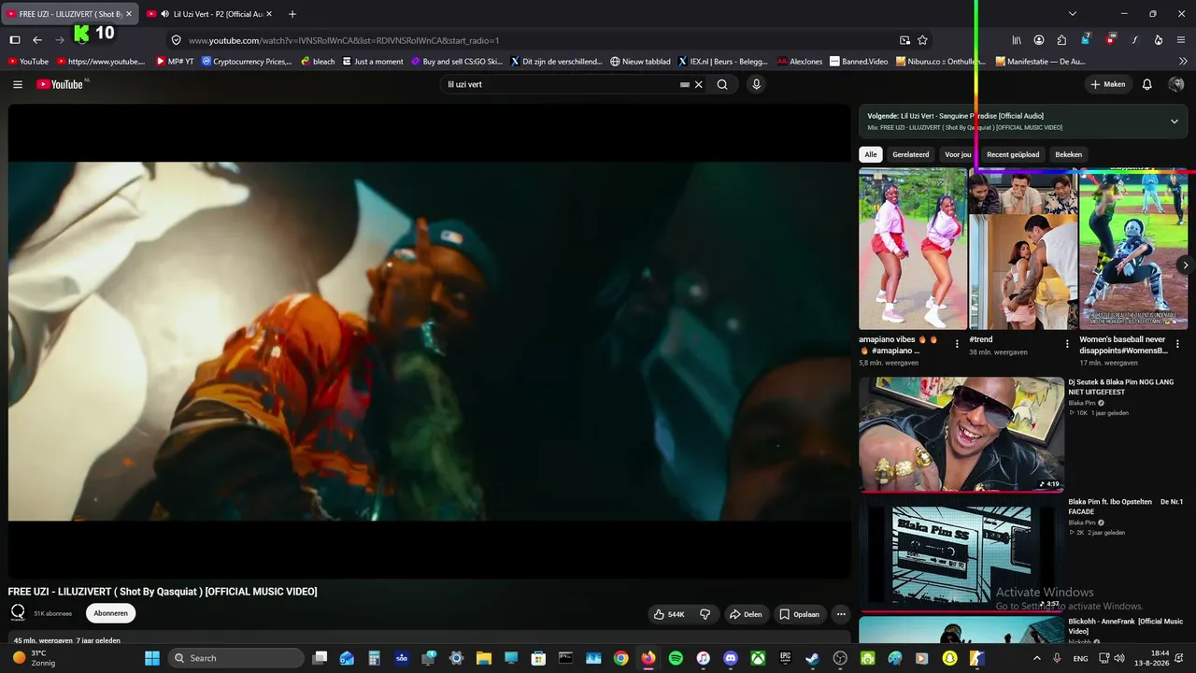Open Discord from the taskbar
This screenshot has height=673, width=1196.
pos(731,658)
